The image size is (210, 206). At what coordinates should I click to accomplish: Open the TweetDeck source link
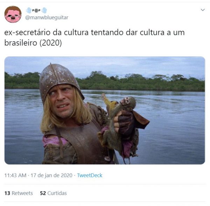pyautogui.click(x=90, y=175)
